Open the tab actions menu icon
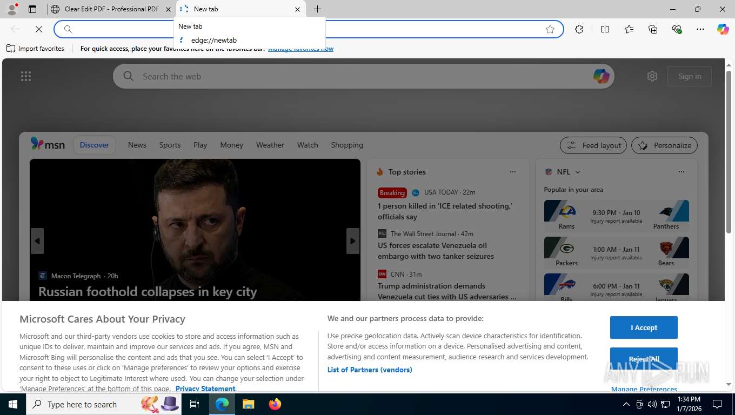The width and height of the screenshot is (735, 415). [x=32, y=9]
